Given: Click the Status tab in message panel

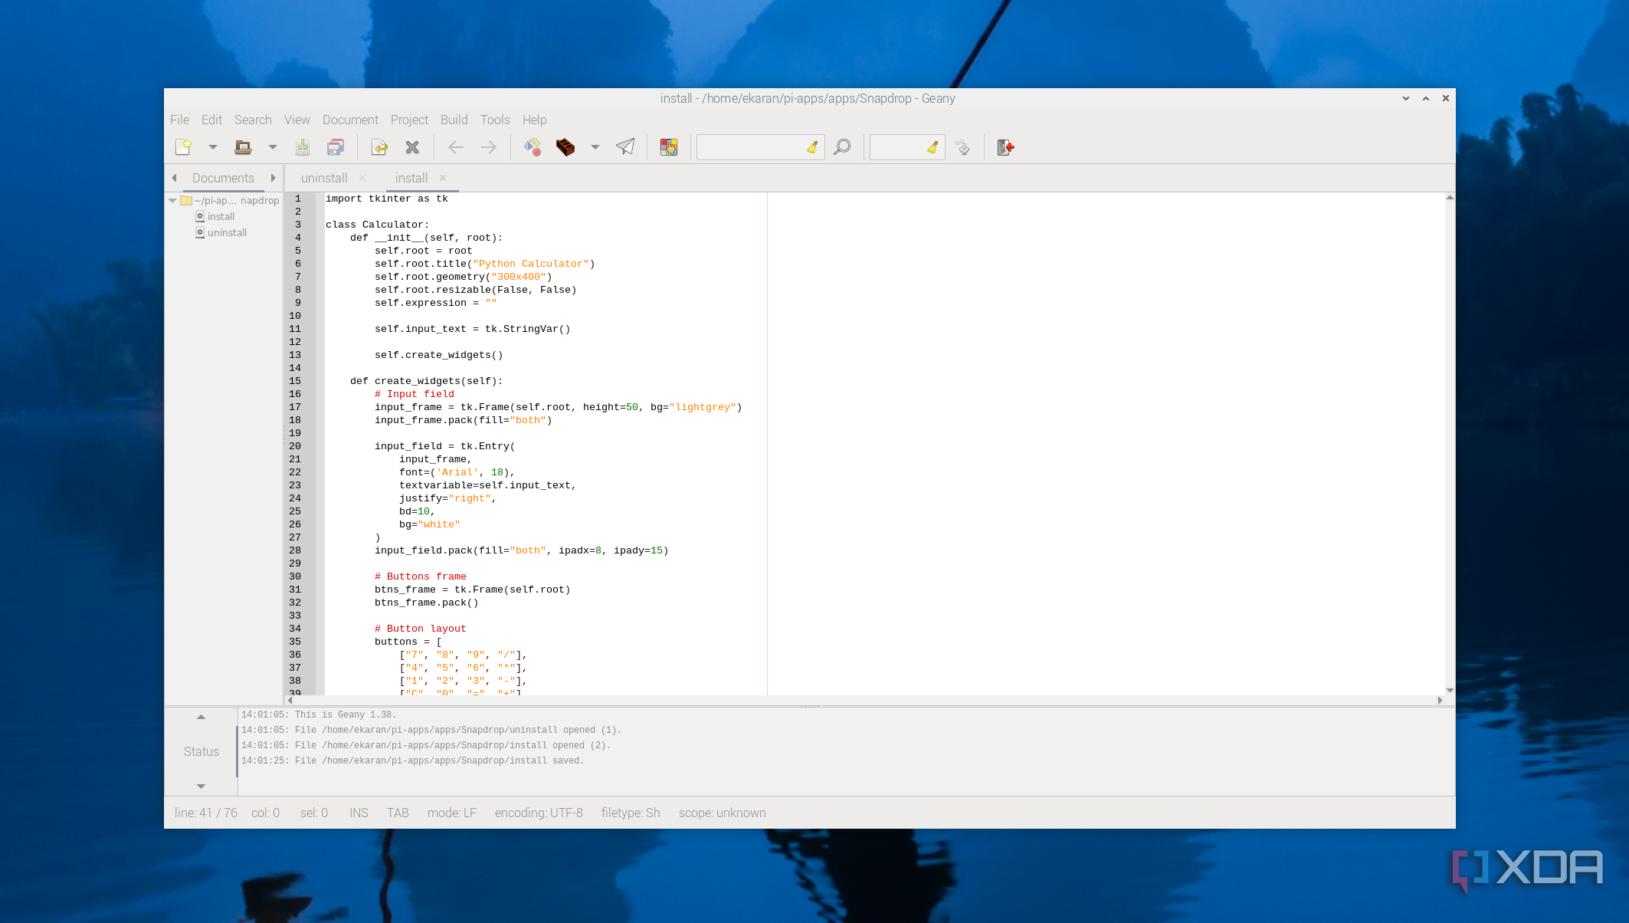Looking at the screenshot, I should (x=201, y=751).
